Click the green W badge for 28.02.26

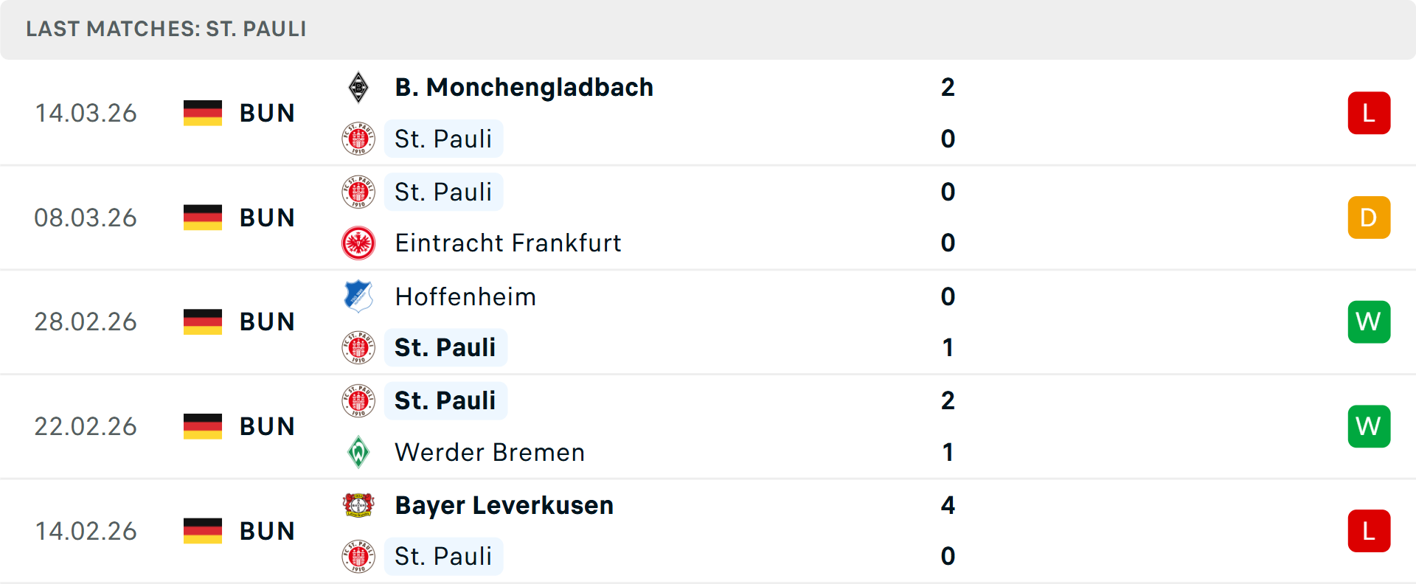[x=1369, y=322]
